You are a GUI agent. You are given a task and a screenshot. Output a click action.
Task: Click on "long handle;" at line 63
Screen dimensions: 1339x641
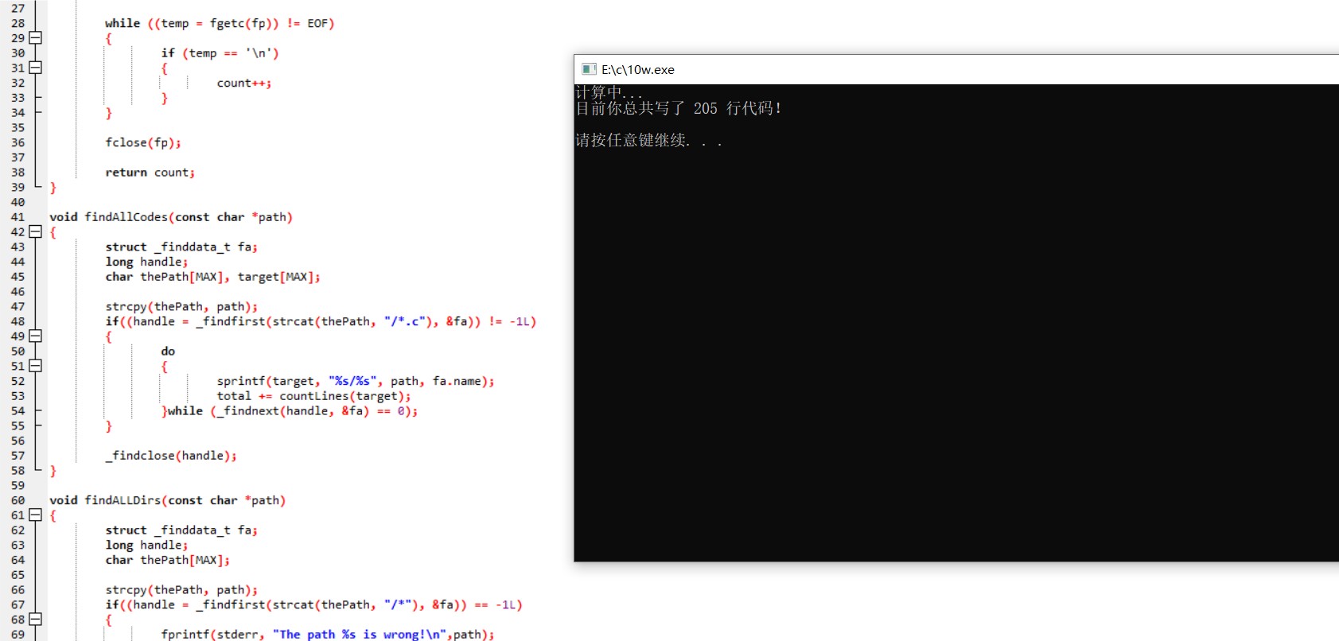146,545
